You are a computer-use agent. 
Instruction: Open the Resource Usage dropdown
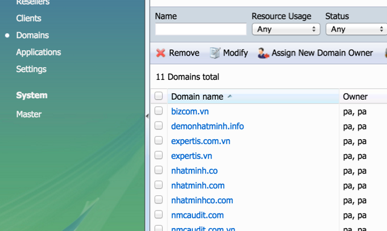pyautogui.click(x=286, y=29)
